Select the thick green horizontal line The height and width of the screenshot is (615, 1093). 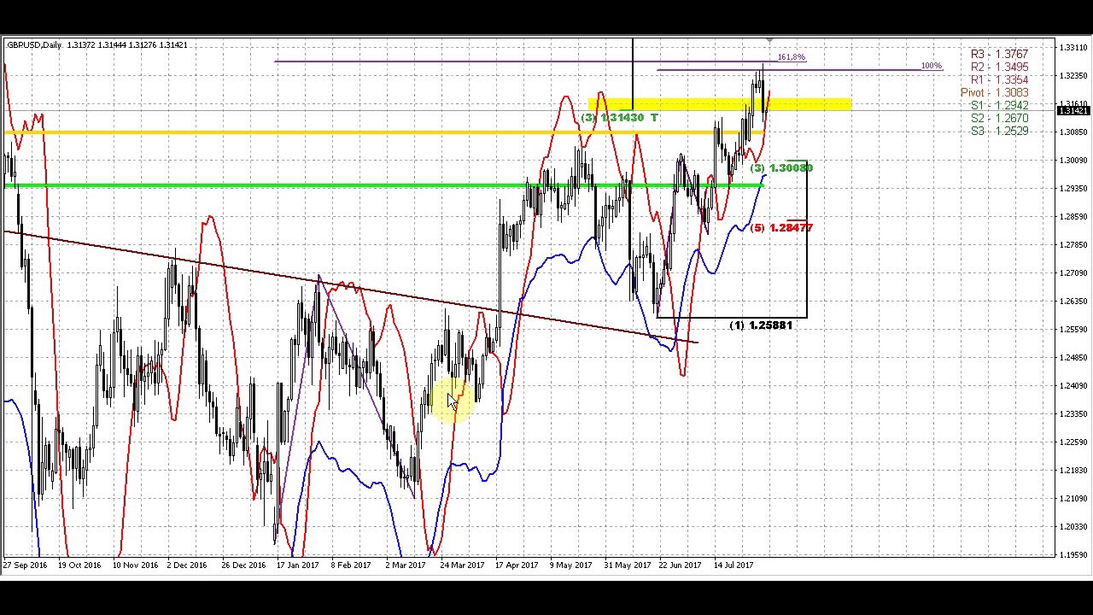[384, 185]
